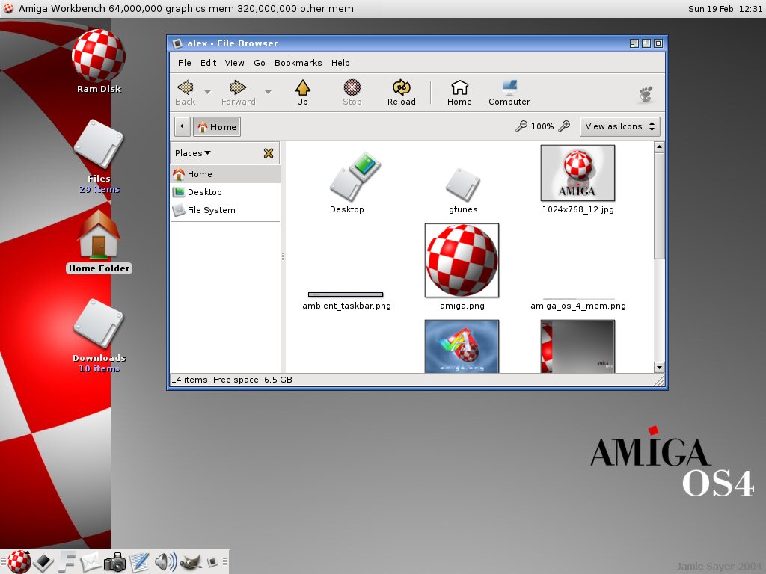Open the Help menu

pyautogui.click(x=340, y=63)
